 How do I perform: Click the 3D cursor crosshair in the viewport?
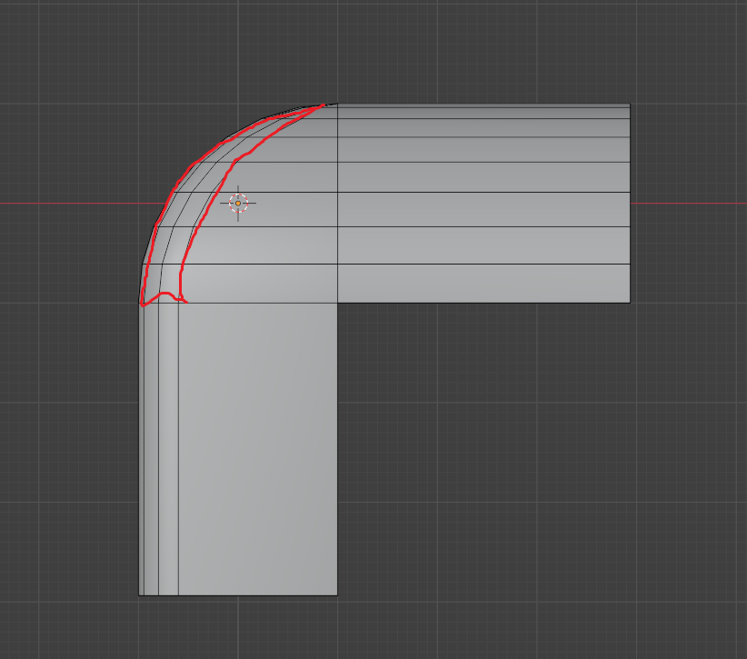pyautogui.click(x=238, y=204)
